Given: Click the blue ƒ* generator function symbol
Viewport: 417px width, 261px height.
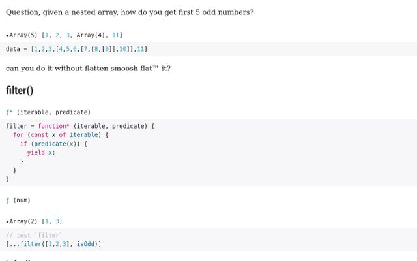Looking at the screenshot, I should [9, 112].
